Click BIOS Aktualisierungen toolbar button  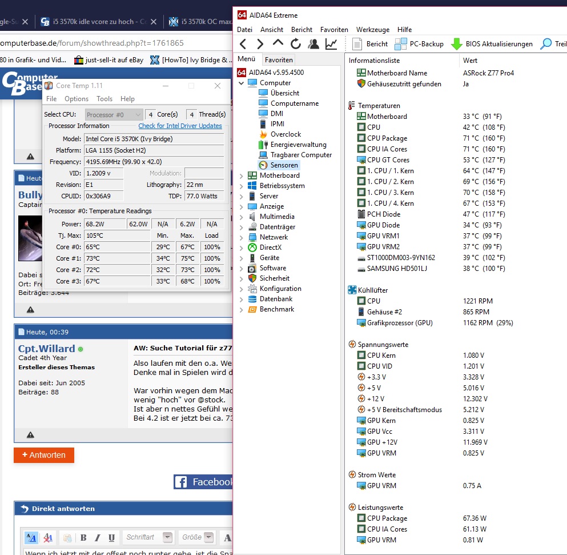point(492,44)
